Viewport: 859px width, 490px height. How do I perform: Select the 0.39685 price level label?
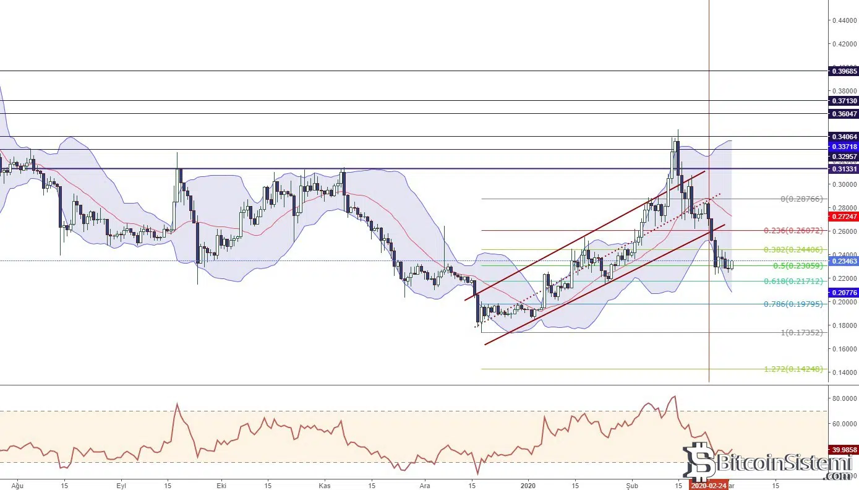[844, 71]
